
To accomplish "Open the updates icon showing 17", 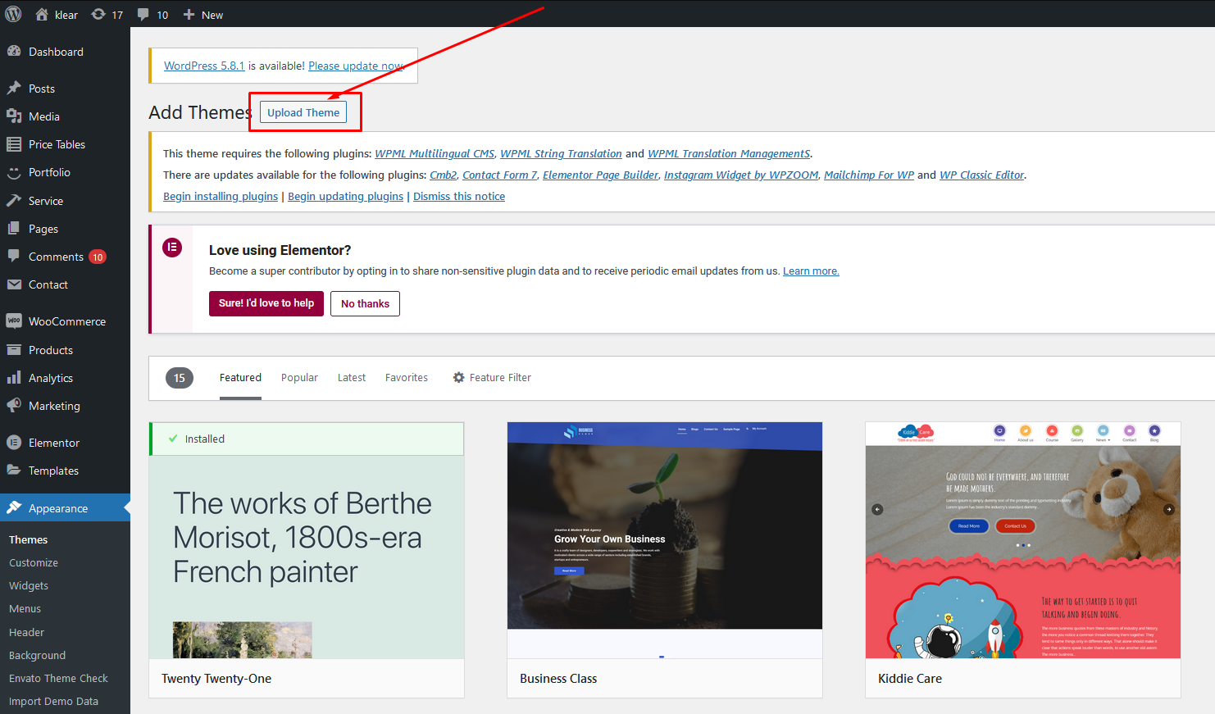I will tap(99, 15).
